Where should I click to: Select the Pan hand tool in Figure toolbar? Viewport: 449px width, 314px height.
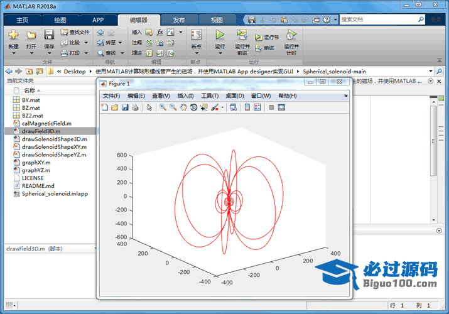(x=183, y=107)
